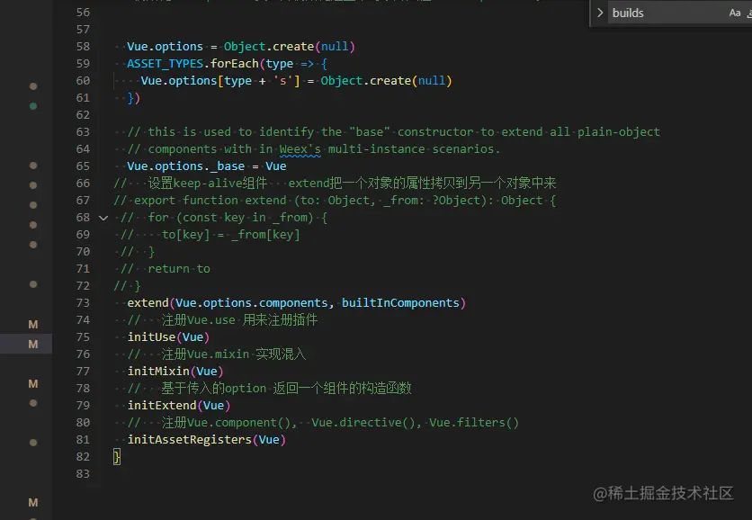Click 'initUse' function call
The image size is (752, 520).
coord(151,336)
